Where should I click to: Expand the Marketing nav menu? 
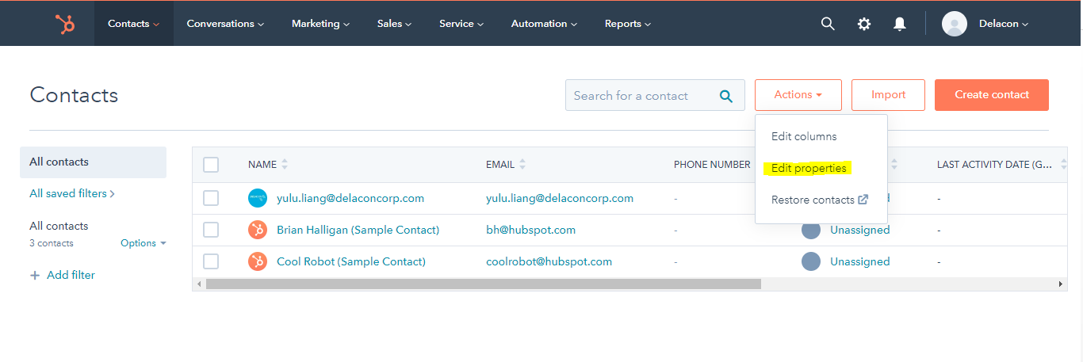click(x=320, y=24)
